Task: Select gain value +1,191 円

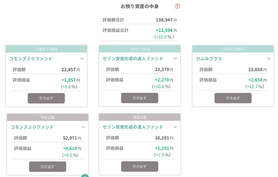Action: [164, 148]
